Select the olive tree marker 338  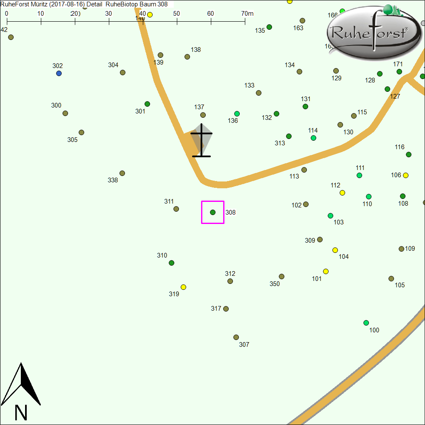click(x=122, y=173)
